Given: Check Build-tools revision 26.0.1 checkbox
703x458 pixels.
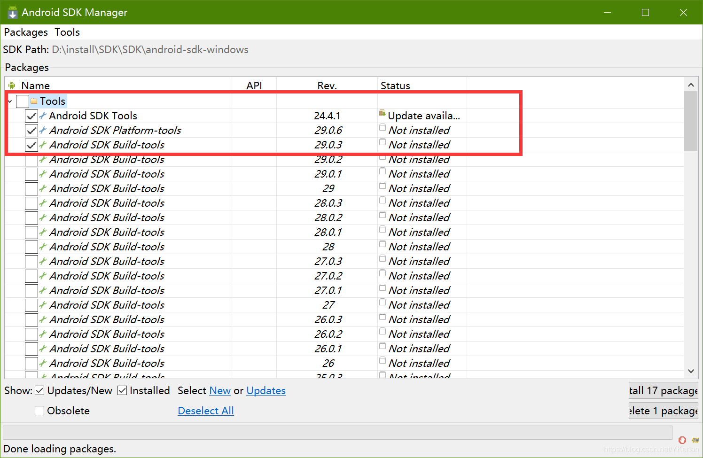Looking at the screenshot, I should 31,349.
